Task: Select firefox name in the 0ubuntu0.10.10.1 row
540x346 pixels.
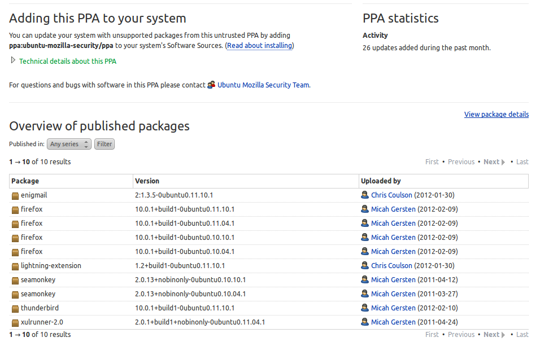Action: tap(32, 238)
